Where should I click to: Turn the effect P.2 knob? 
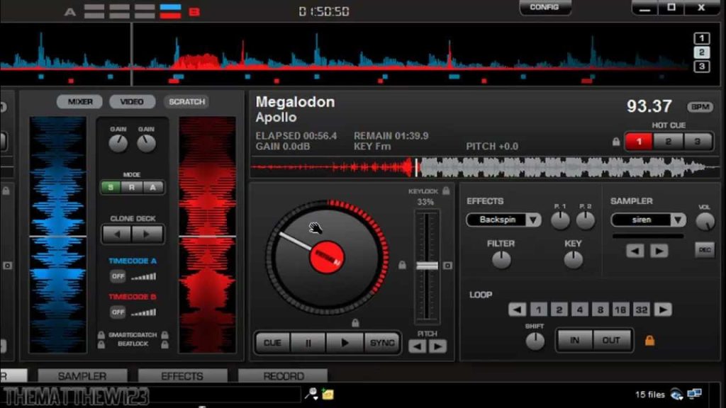point(585,221)
